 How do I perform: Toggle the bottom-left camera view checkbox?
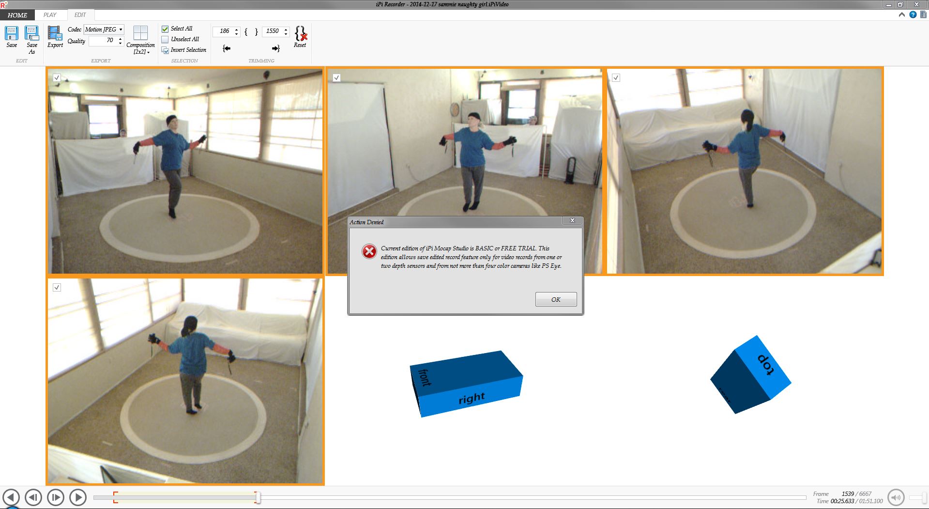pyautogui.click(x=57, y=288)
